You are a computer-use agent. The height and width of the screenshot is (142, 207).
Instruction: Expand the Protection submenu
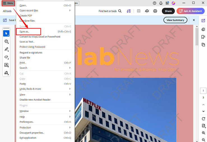(45, 127)
